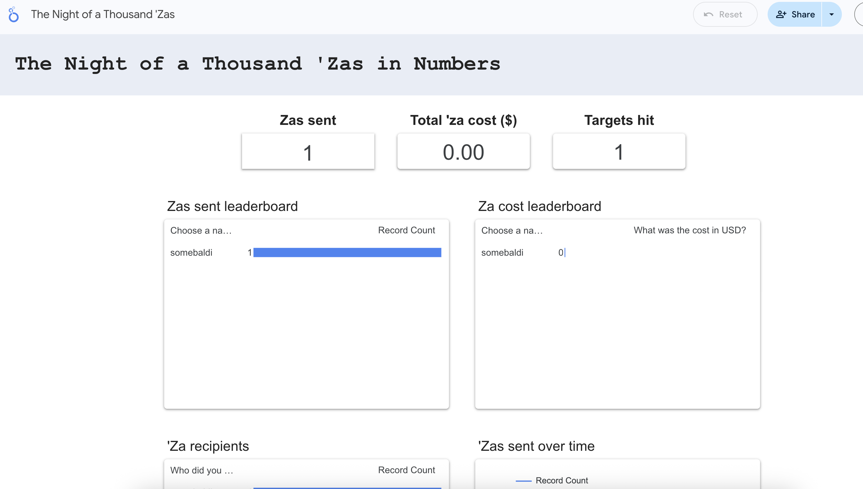Sort by Record Count in 'Za recipients table
Screen dimensions: 863x489
(x=406, y=470)
